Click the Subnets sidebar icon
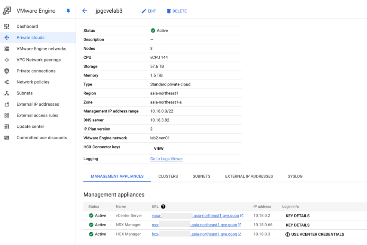The width and height of the screenshot is (367, 245). (7, 93)
